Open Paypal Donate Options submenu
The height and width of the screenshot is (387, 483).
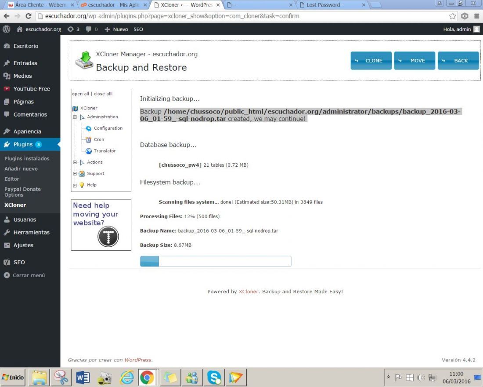(x=22, y=192)
